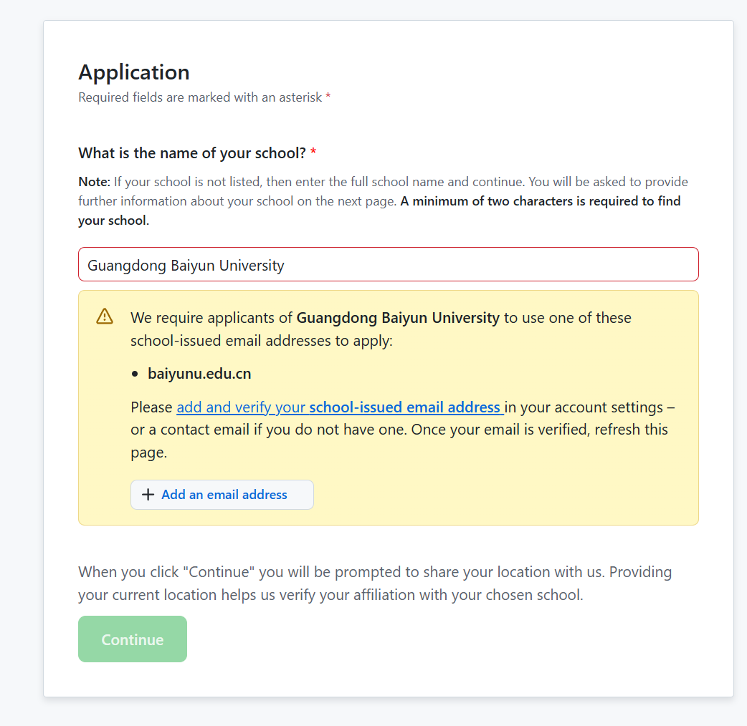The height and width of the screenshot is (726, 747).
Task: Click bold "school-issued email address" link text
Action: (x=405, y=407)
